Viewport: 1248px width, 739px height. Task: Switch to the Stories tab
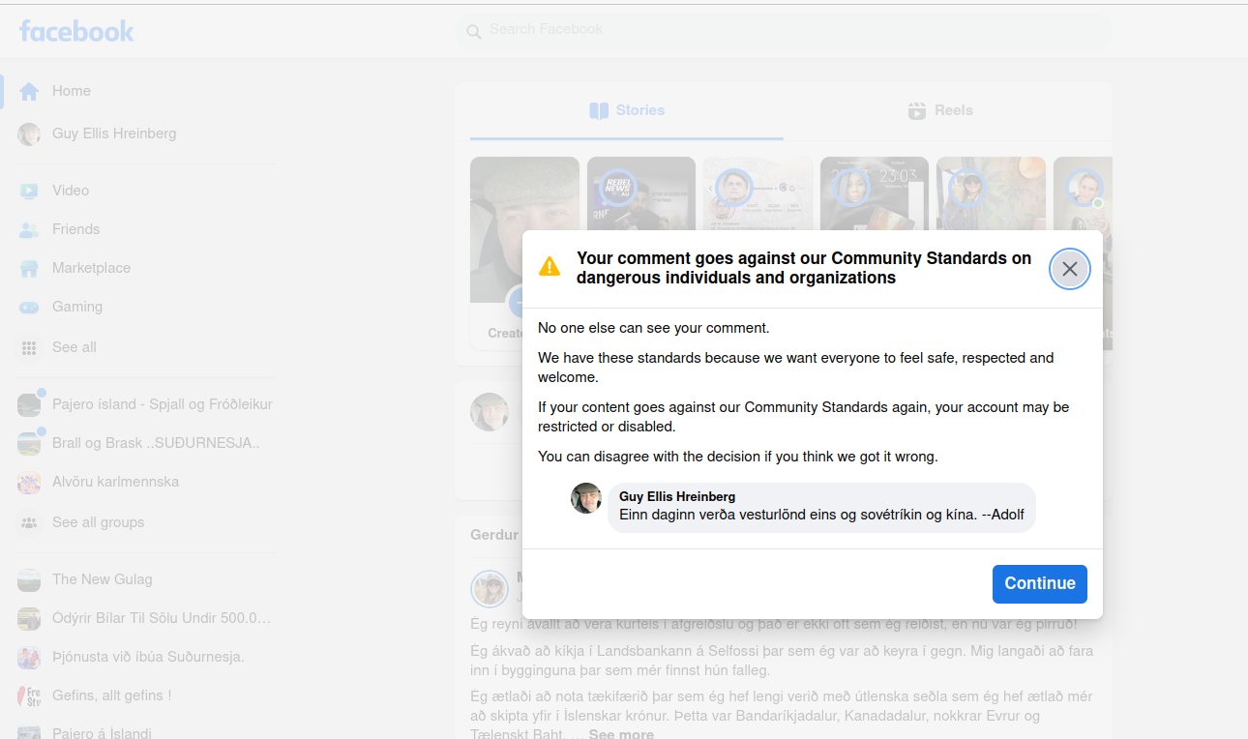pyautogui.click(x=627, y=110)
